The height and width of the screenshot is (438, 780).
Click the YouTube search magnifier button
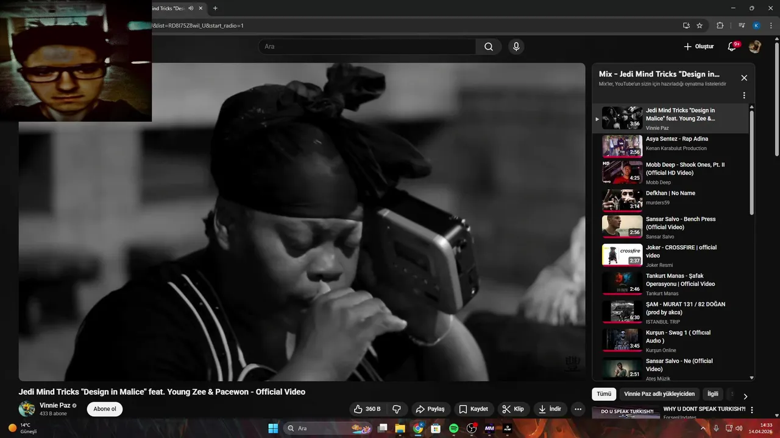[489, 47]
